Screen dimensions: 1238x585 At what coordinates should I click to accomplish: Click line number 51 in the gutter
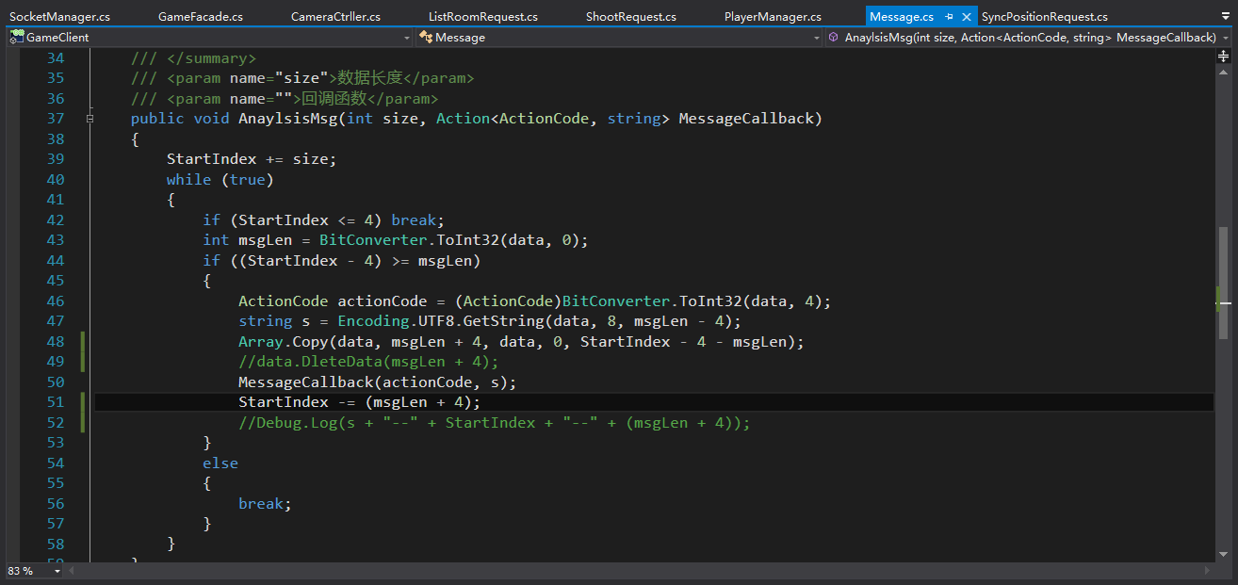[x=55, y=402]
